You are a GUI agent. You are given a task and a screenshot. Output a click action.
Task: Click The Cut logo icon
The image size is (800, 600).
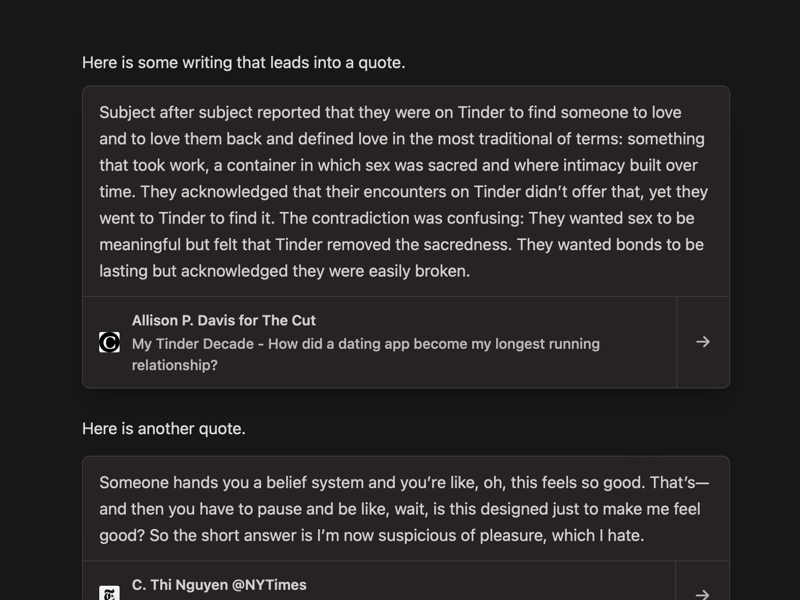click(109, 342)
